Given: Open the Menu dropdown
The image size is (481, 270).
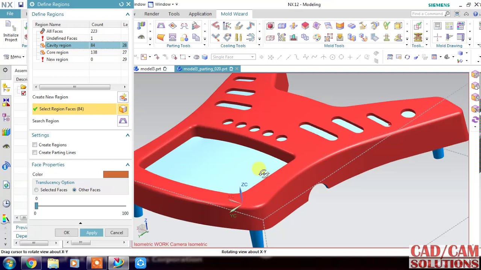Looking at the screenshot, I should [x=14, y=57].
